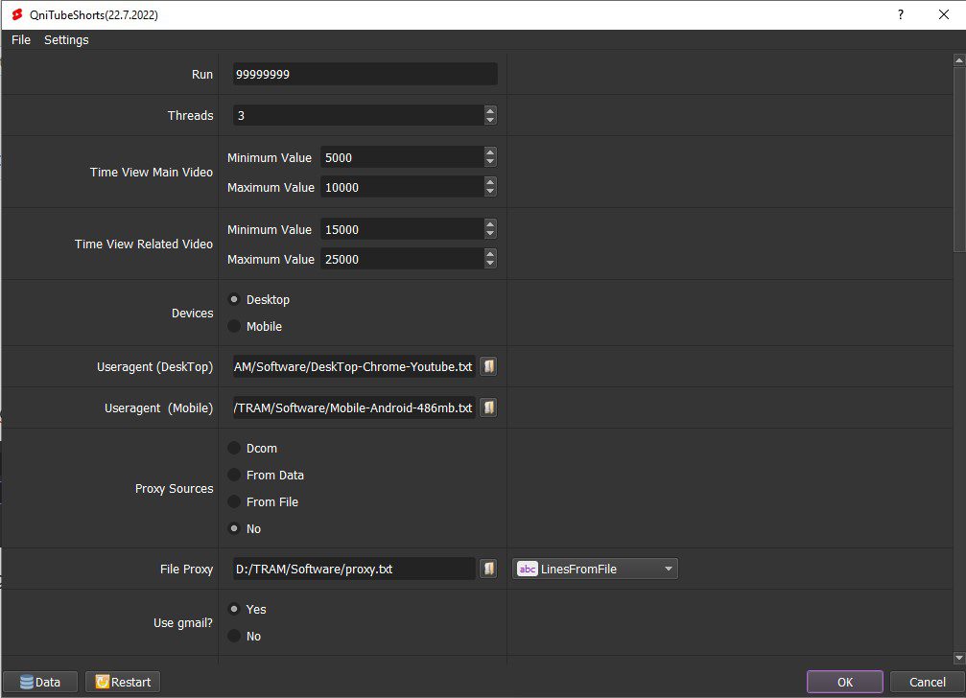Click the 'Use gmail?' label
This screenshot has width=966, height=698.
(x=183, y=623)
